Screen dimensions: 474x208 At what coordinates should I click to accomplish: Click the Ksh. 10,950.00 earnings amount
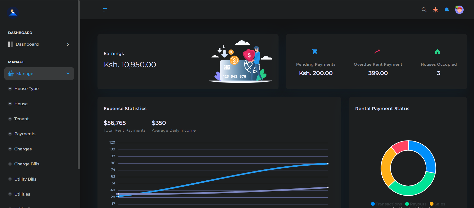(x=130, y=65)
